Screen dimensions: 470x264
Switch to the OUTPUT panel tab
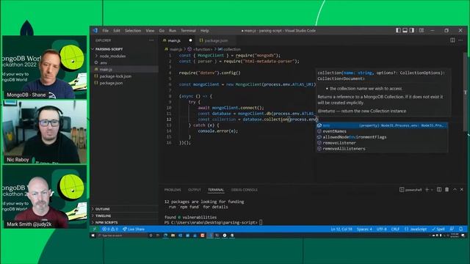click(x=194, y=190)
